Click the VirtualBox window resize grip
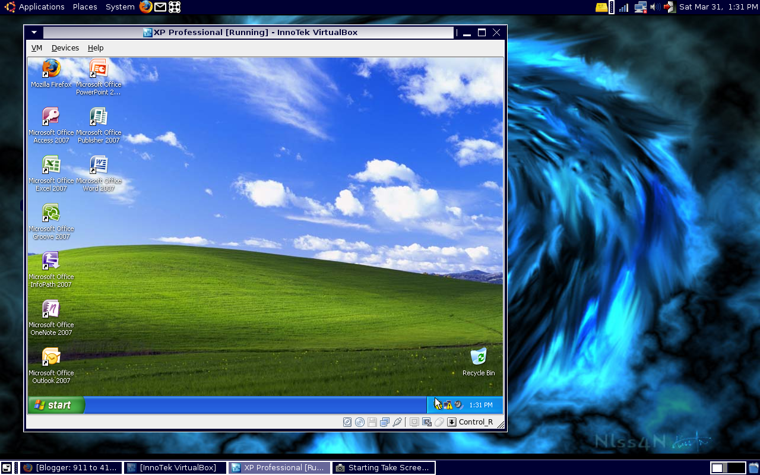760x475 pixels. coord(501,424)
